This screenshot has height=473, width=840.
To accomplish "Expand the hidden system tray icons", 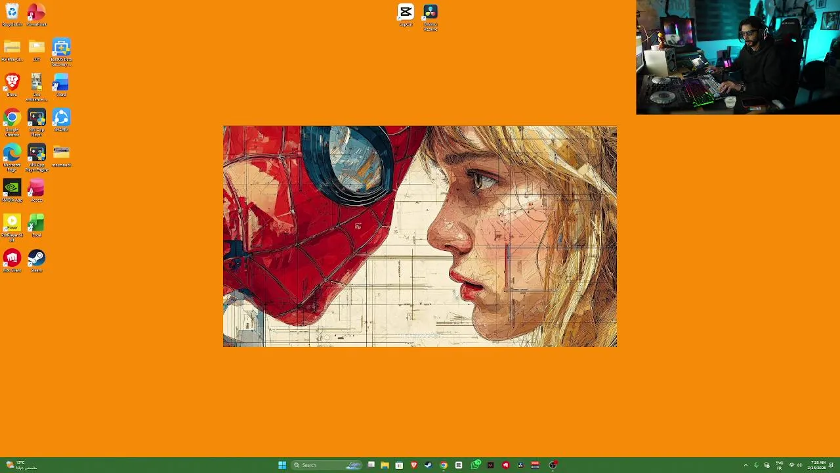I will (745, 465).
